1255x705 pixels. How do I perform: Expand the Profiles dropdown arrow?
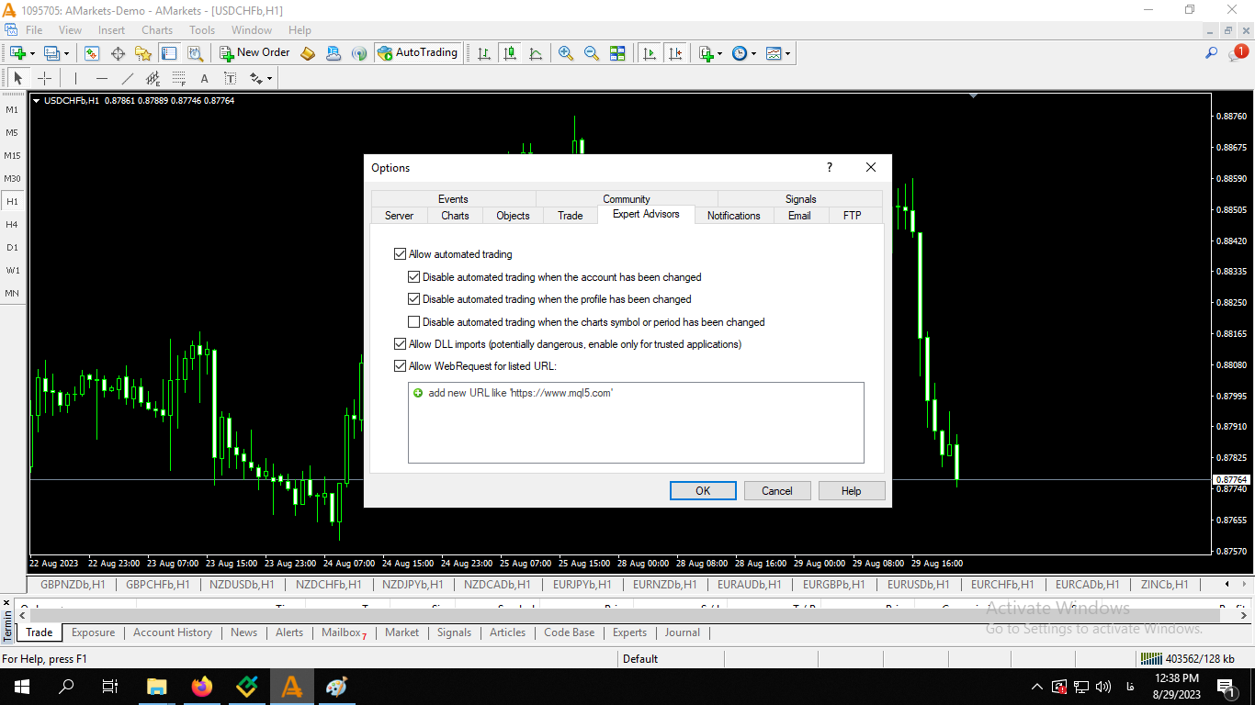pyautogui.click(x=66, y=53)
